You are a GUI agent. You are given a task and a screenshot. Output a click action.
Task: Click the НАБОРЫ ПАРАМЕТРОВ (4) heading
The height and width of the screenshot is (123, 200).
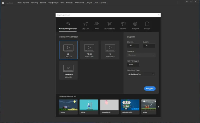(x=68, y=37)
